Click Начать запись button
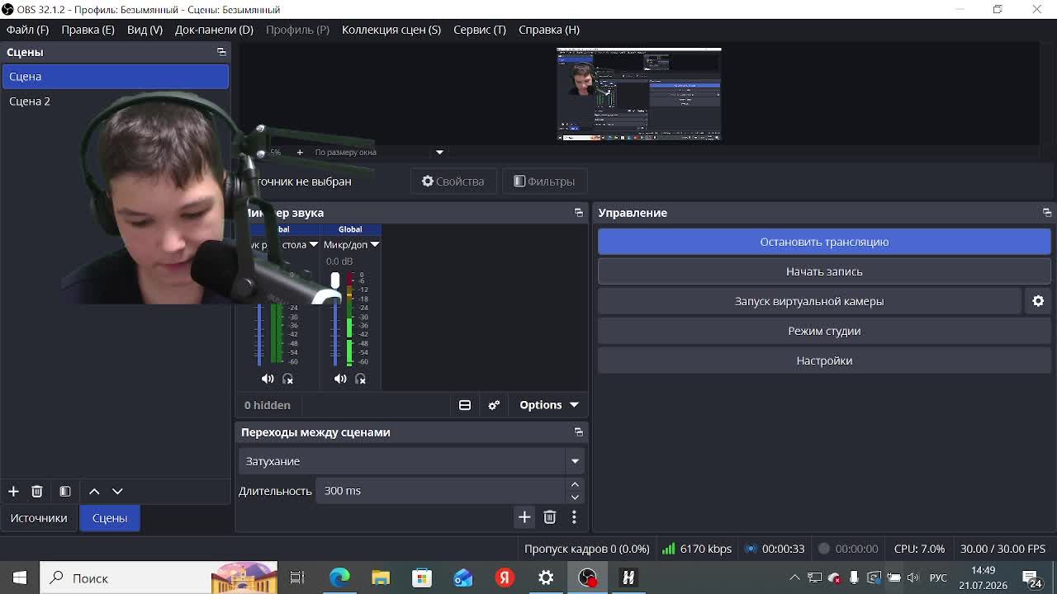1057x594 pixels. (x=824, y=271)
